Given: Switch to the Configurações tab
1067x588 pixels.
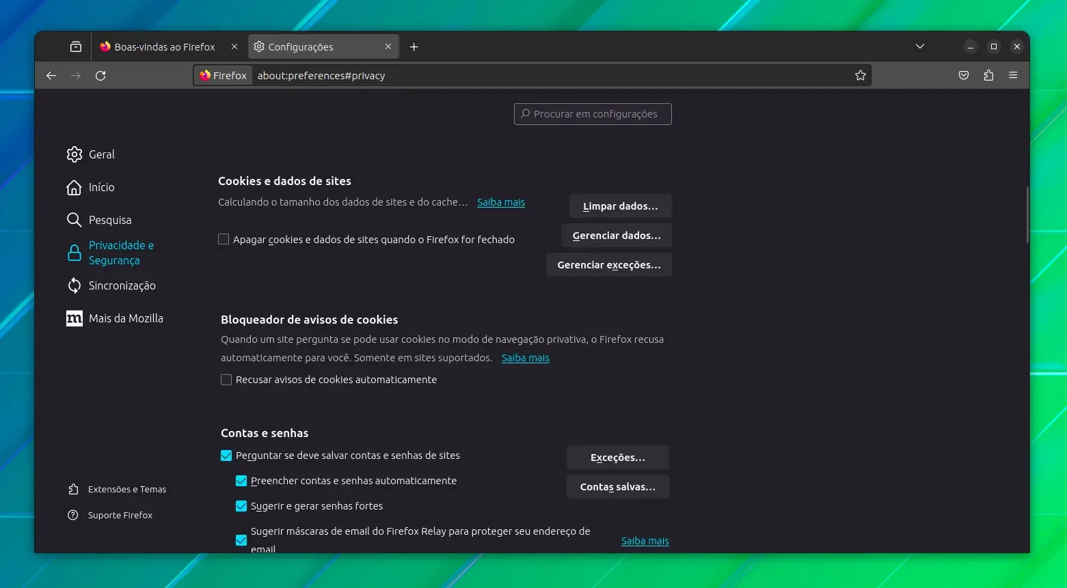Looking at the screenshot, I should click(x=323, y=47).
